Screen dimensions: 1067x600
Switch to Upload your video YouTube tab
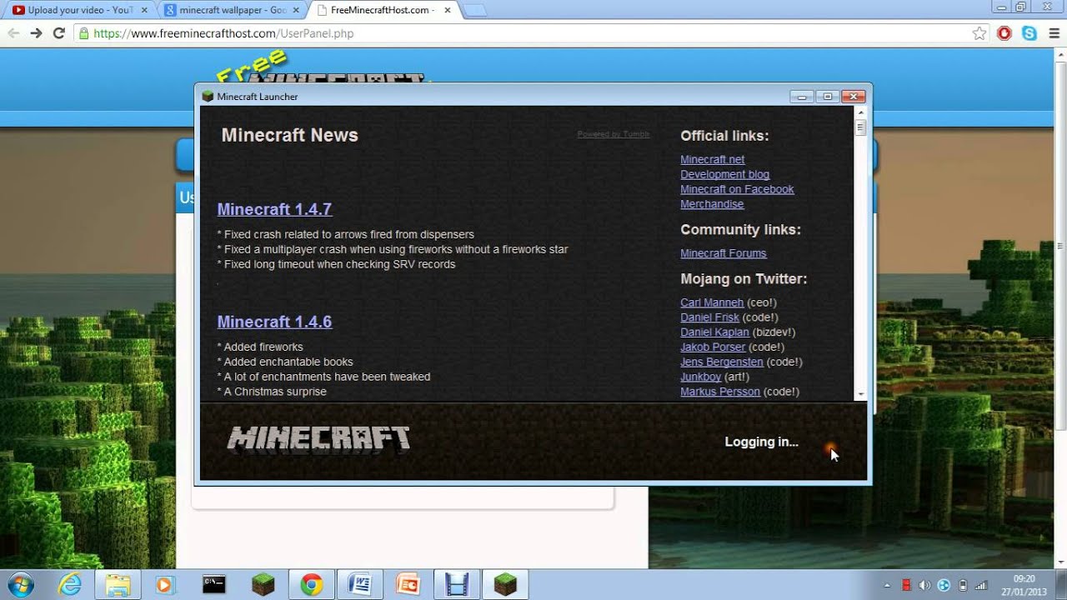(79, 10)
